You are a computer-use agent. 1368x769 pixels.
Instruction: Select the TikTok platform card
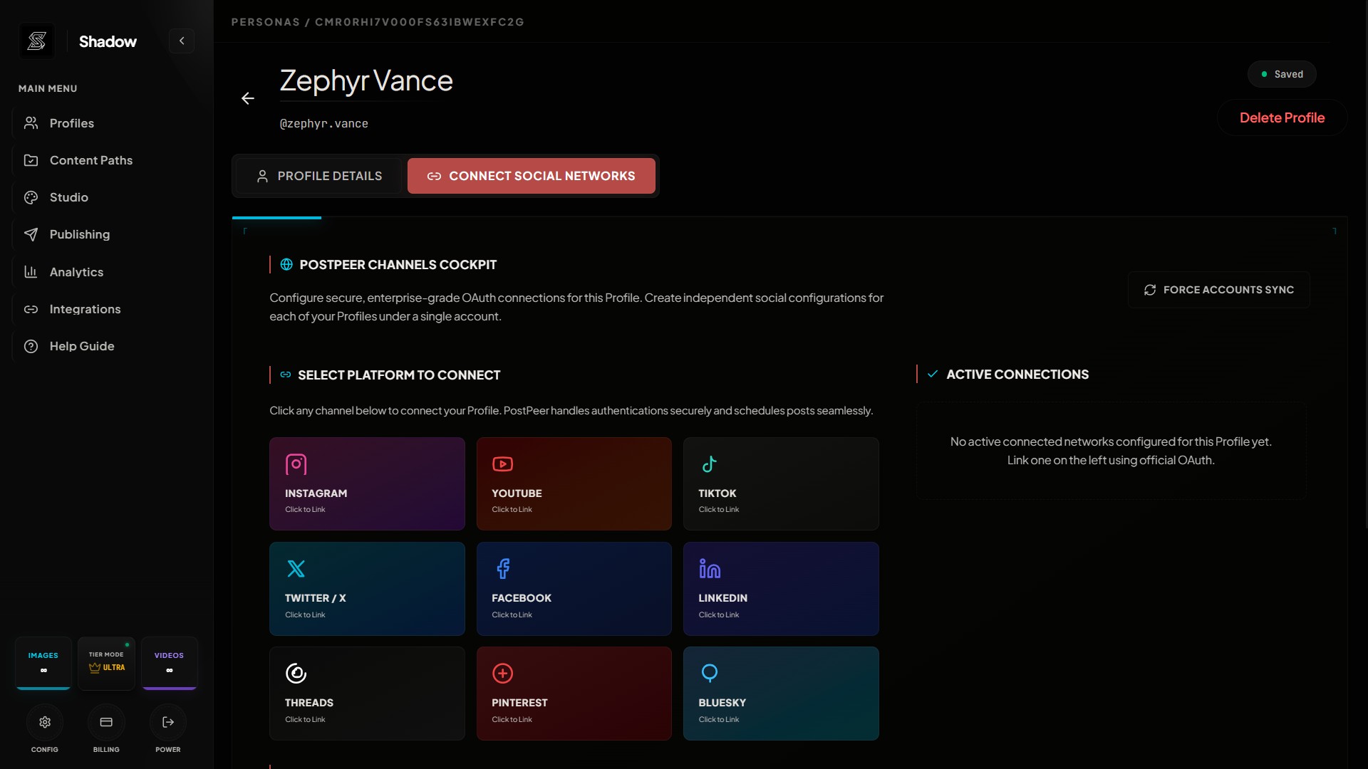point(781,483)
